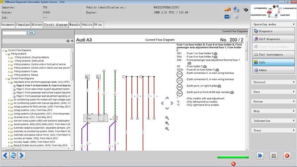Click the network computers status icon
Image resolution: width=297 pixels, height=167 pixels.
(x=236, y=9)
